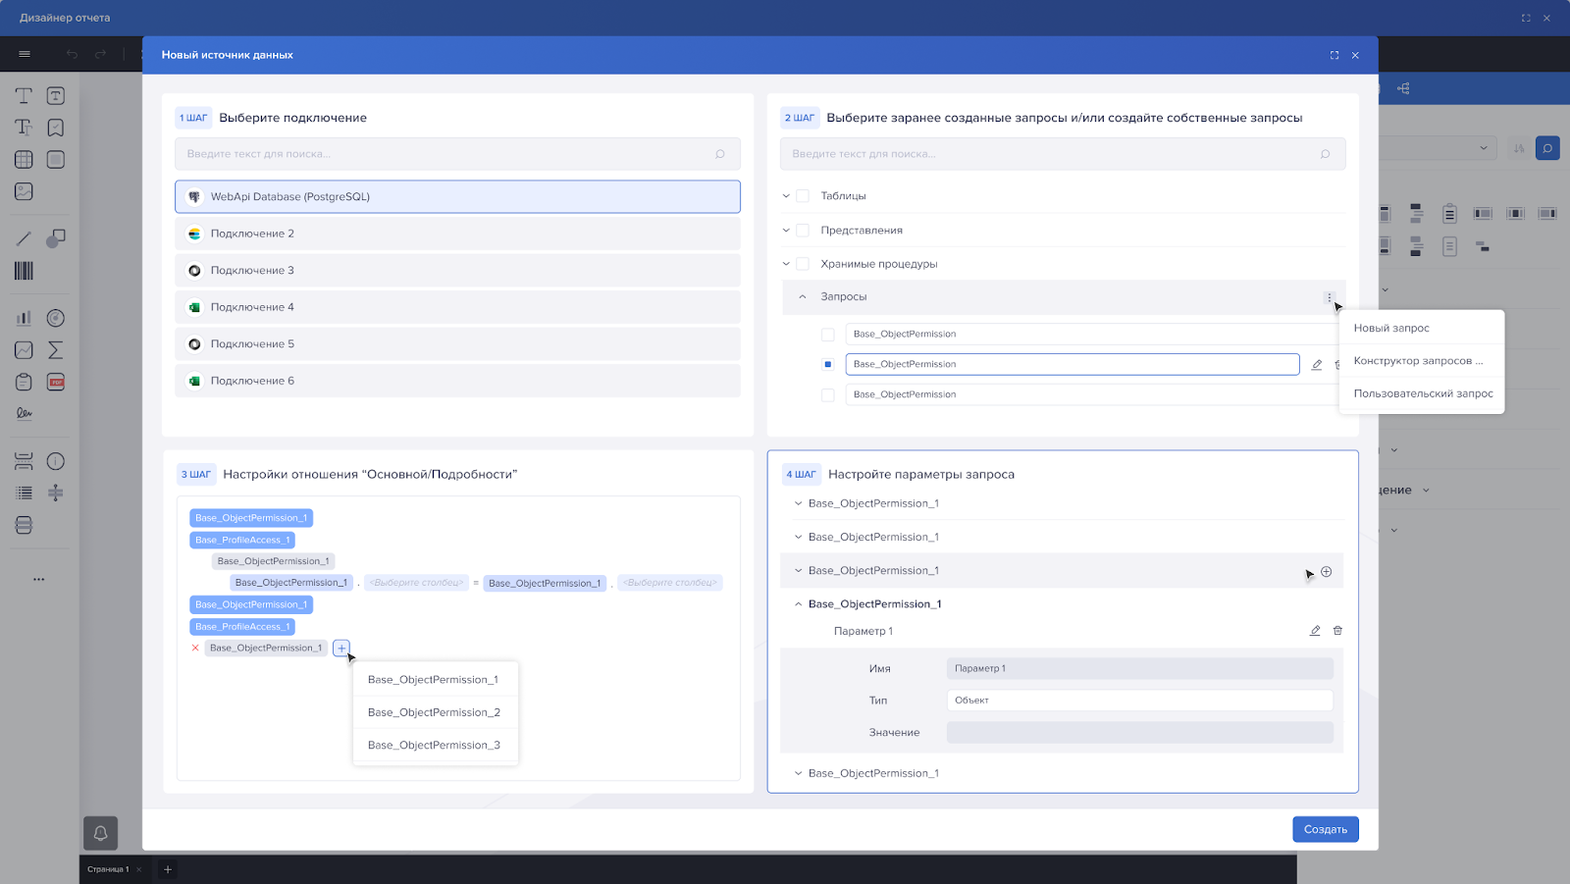This screenshot has height=884, width=1570.
Task: Open the three-dot menu in Запросы row
Action: pos(1329,297)
